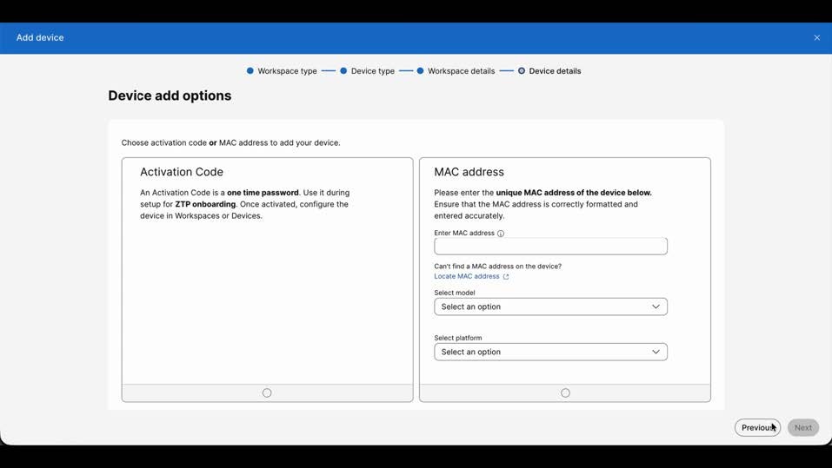Click the Previous button

[757, 427]
